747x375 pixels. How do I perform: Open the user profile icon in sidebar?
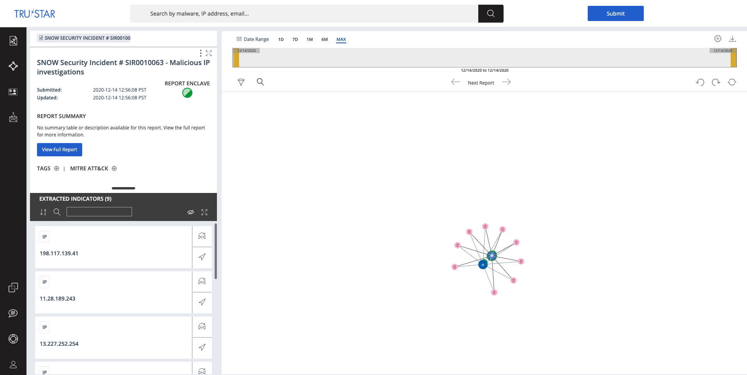pyautogui.click(x=13, y=364)
